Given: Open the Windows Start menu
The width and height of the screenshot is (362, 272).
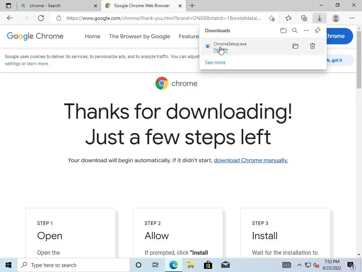Looking at the screenshot, I should click(8, 265).
